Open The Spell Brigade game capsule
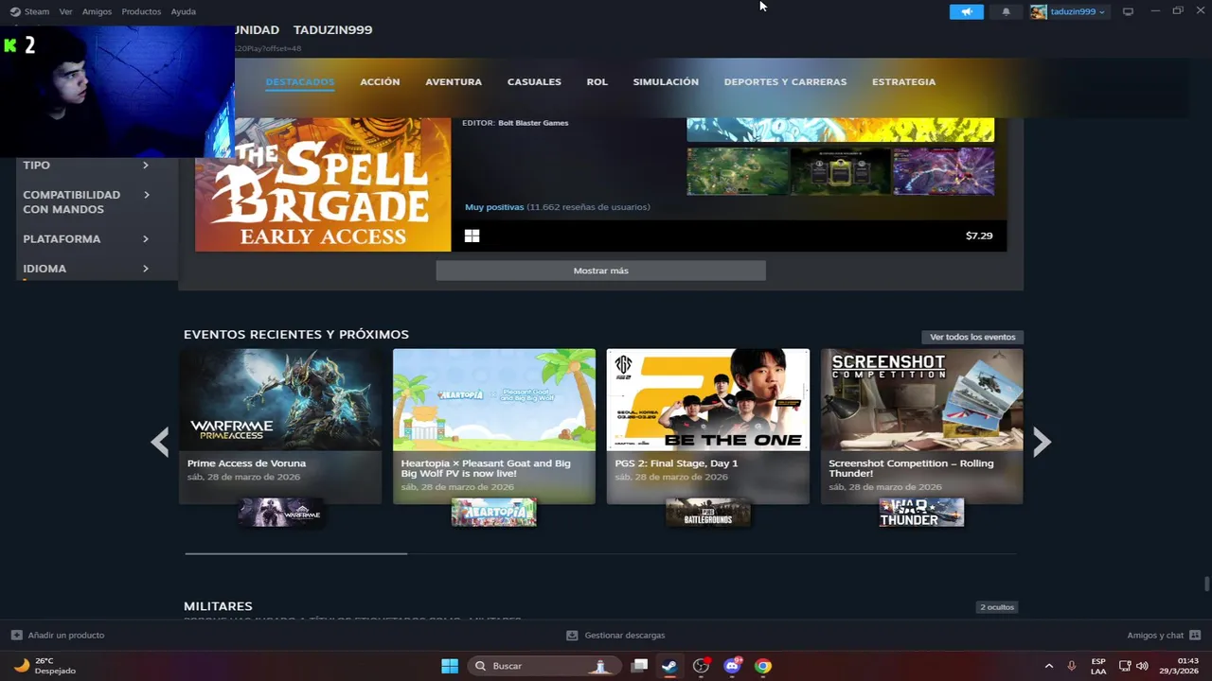This screenshot has width=1212, height=681. [x=323, y=184]
